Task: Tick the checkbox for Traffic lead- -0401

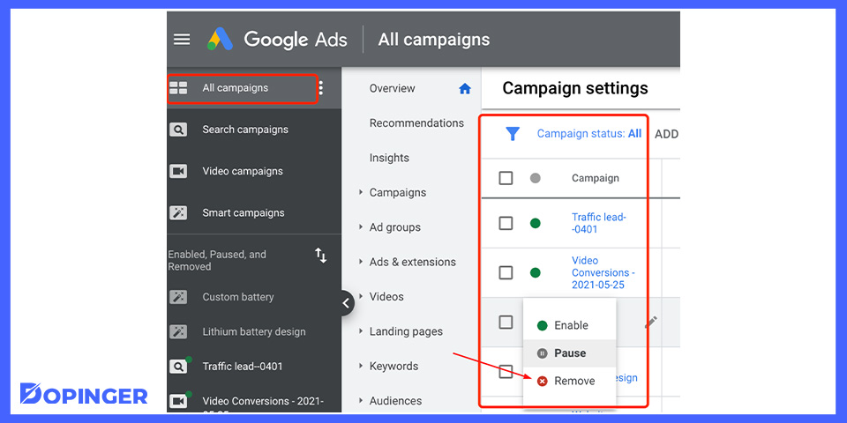Action: [506, 223]
